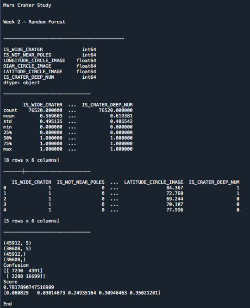Click the 'std' row label

click(7, 121)
